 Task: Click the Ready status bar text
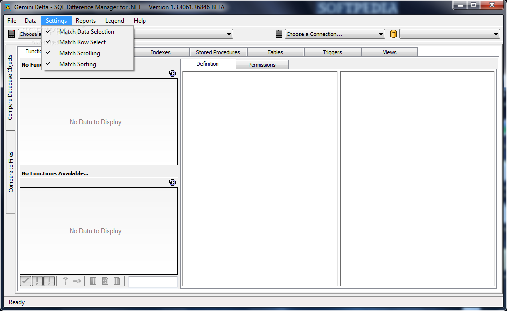[17, 302]
